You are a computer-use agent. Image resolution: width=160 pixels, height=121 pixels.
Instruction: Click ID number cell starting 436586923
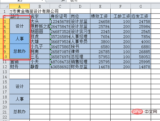(x=60, y=67)
